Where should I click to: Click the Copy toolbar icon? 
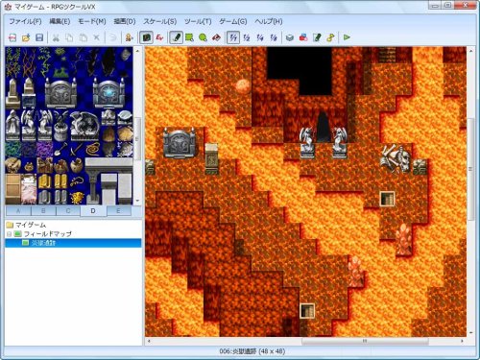pos(69,37)
